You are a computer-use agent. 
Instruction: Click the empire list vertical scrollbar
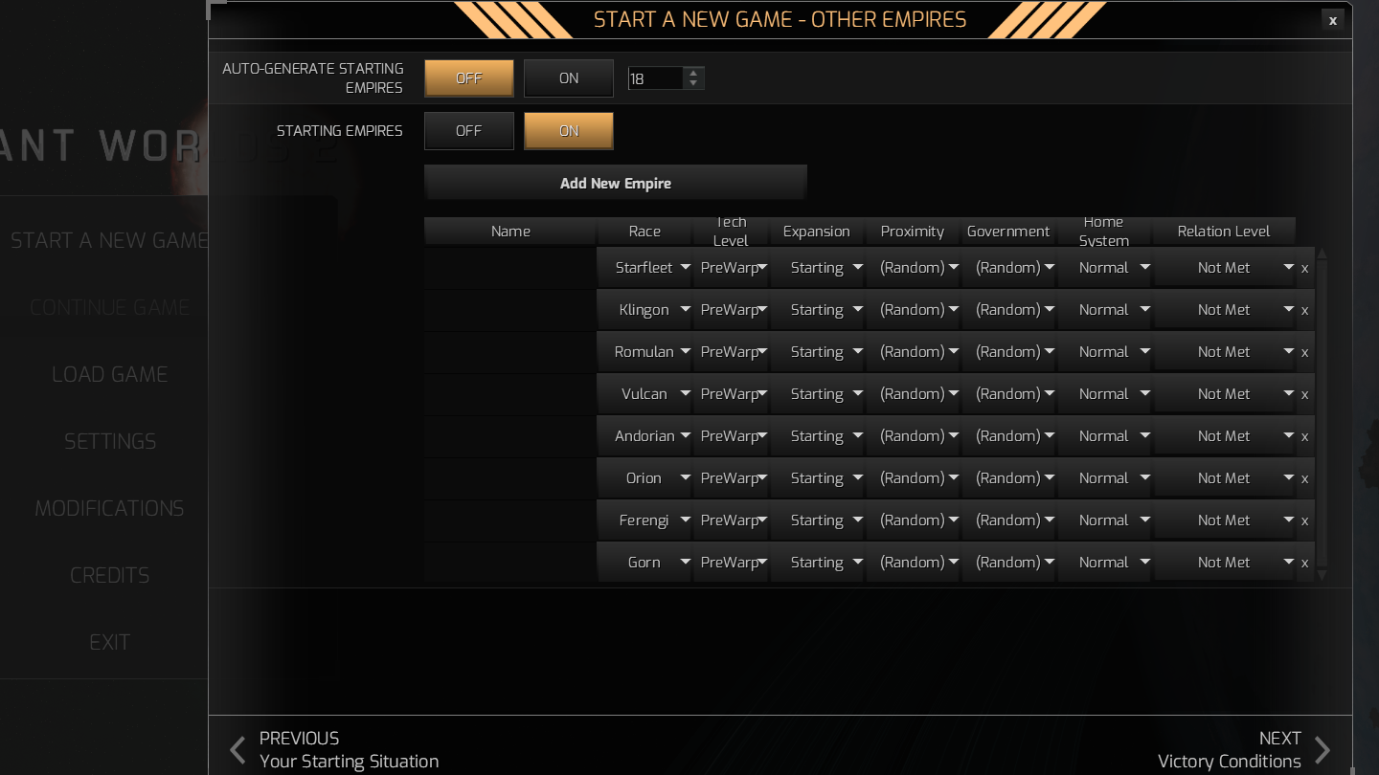tap(1322, 414)
